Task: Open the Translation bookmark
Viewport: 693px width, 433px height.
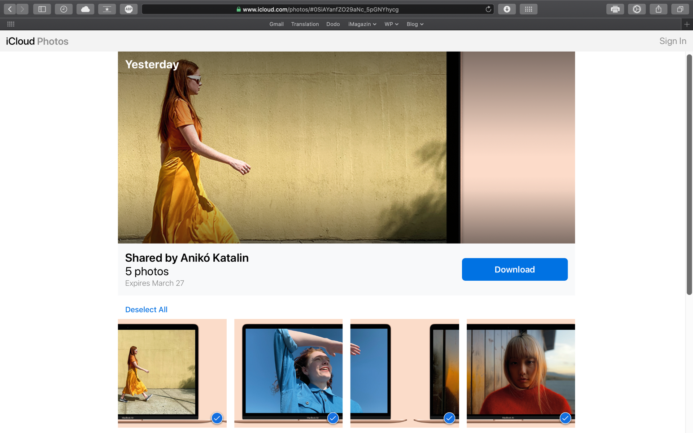Action: click(x=305, y=24)
